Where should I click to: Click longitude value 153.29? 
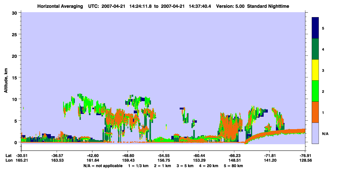click(199, 161)
